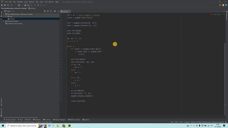Select the main.py editor tab
228x128 pixels.
point(65,11)
